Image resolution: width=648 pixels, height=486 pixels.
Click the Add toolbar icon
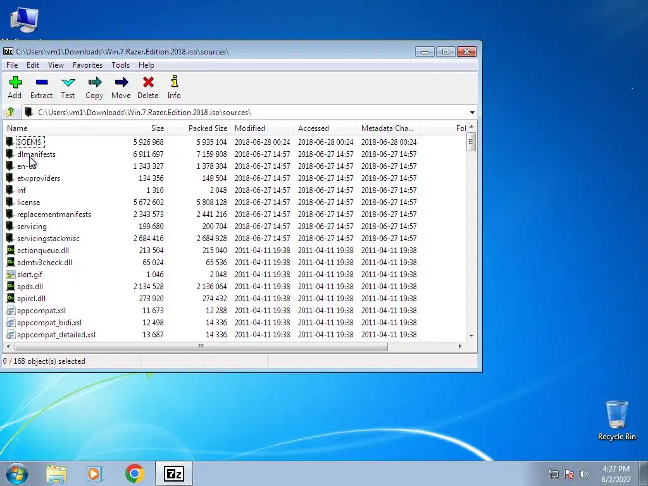[15, 82]
